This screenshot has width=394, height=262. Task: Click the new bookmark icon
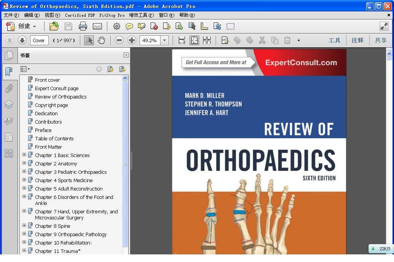[x=110, y=69]
